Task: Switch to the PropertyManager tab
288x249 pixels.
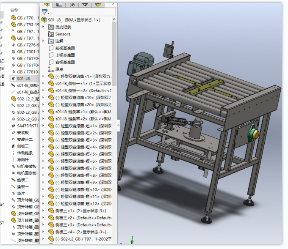Action: [x=59, y=4]
